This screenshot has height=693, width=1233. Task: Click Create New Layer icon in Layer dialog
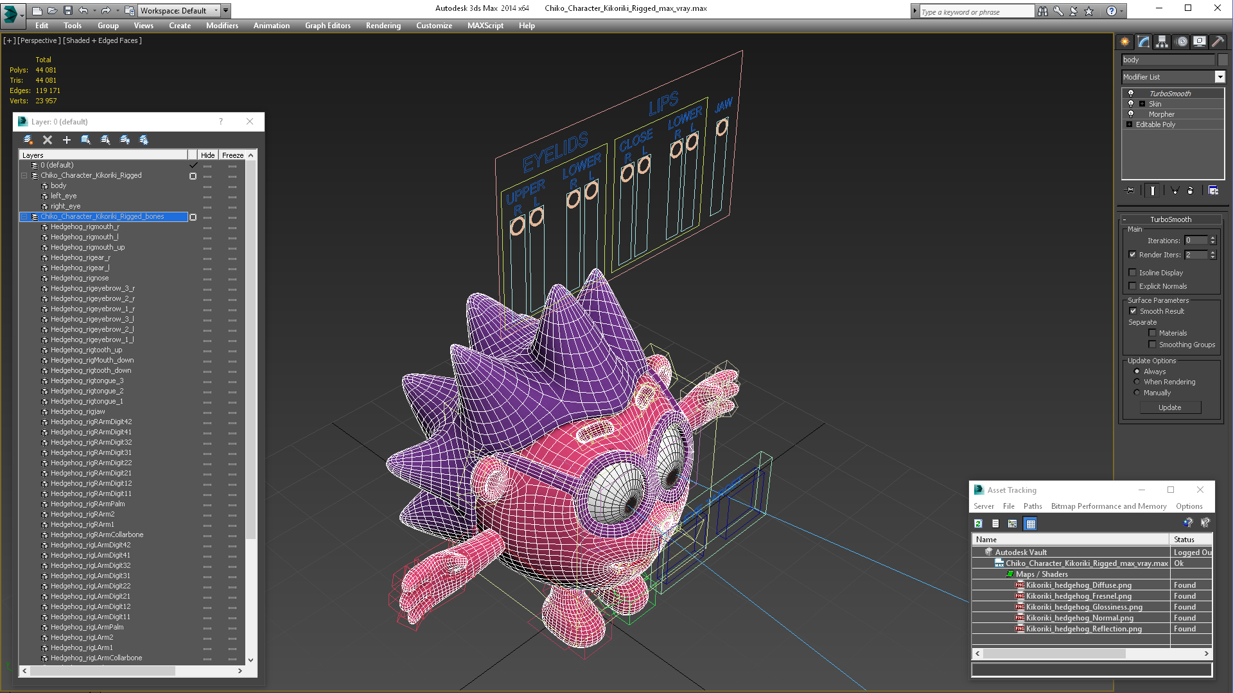point(28,139)
